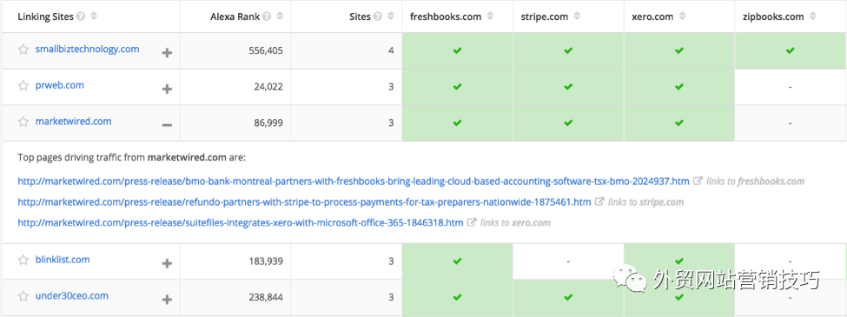Open marketwired.com link

[x=74, y=122]
